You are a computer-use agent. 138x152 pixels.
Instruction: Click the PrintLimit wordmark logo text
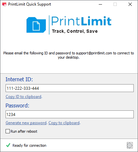tap(81, 21)
